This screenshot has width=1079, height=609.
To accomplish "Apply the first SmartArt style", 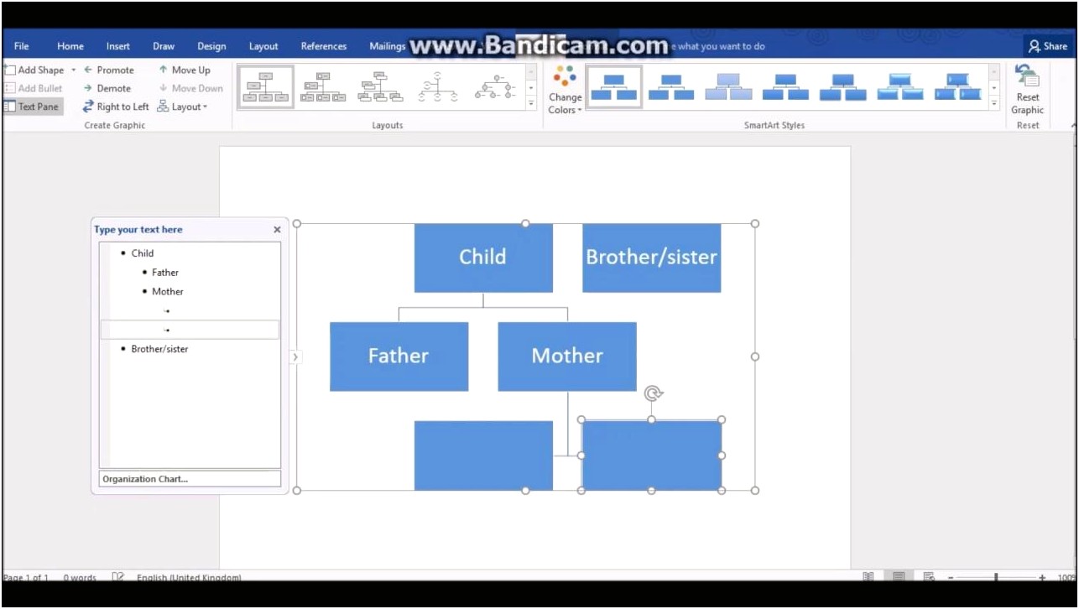I will point(613,87).
